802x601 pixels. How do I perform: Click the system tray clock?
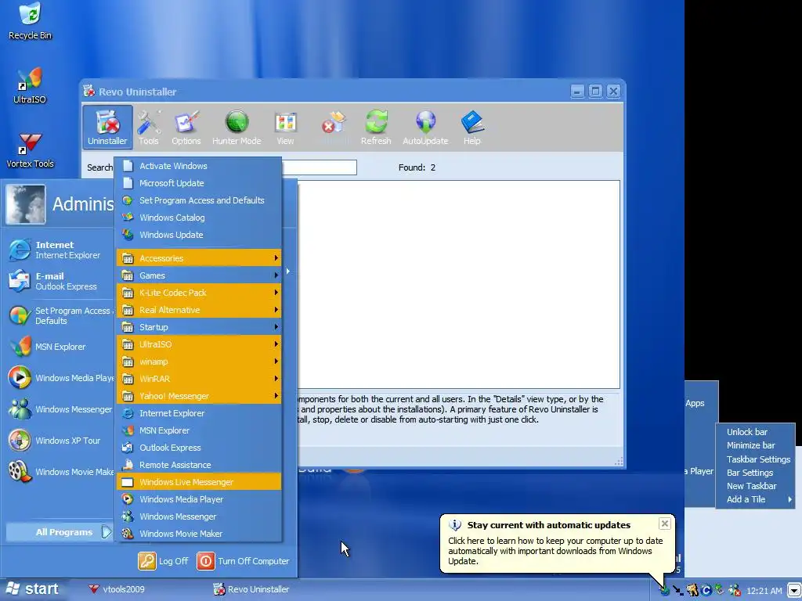(764, 591)
